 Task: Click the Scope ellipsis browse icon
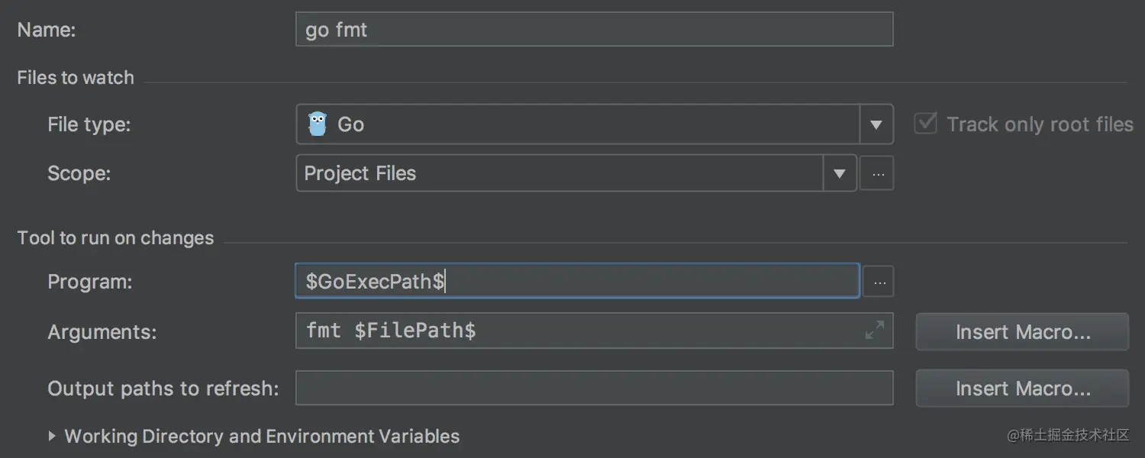(x=876, y=173)
